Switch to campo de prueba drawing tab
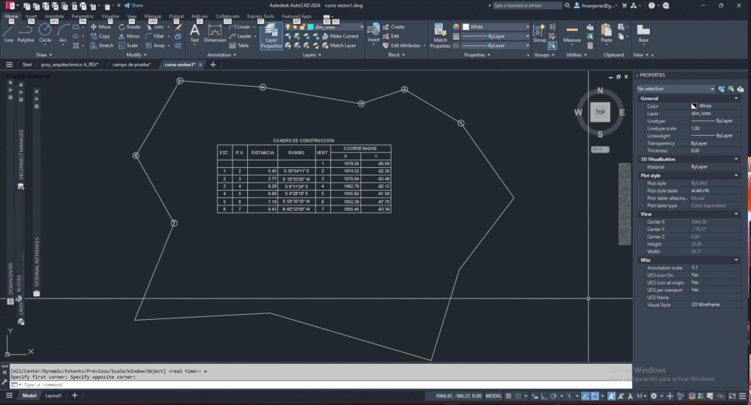Viewport: 751px width, 405px height. click(x=131, y=65)
